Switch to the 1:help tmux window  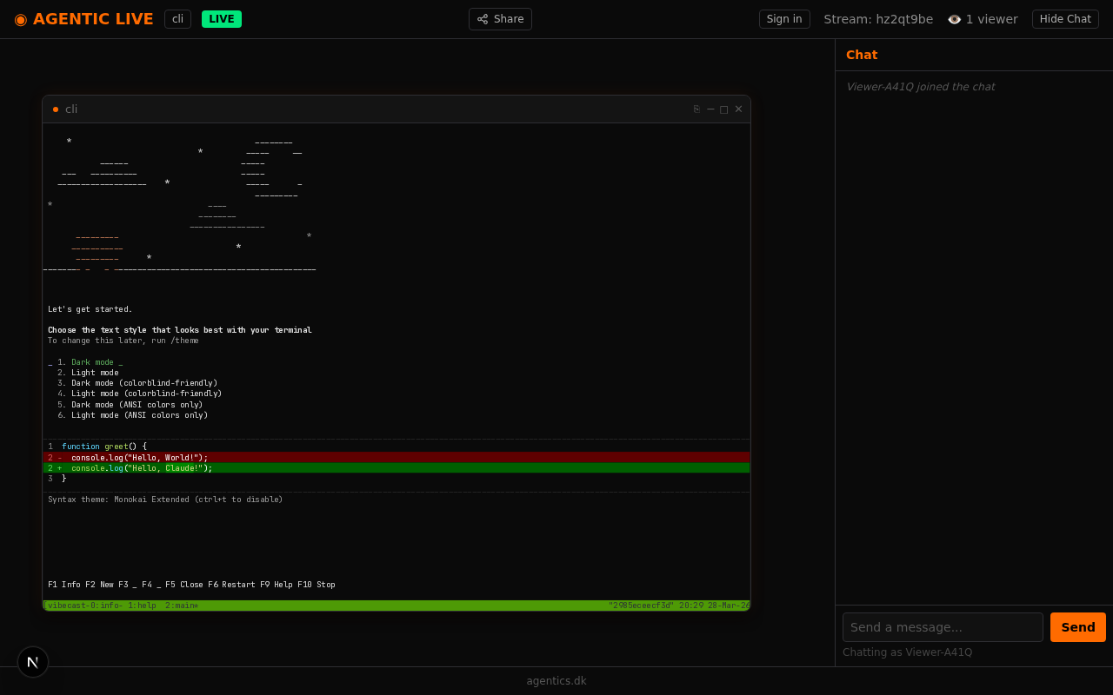(142, 606)
